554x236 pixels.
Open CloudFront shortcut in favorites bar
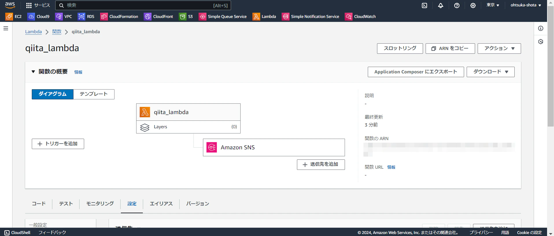tap(159, 17)
